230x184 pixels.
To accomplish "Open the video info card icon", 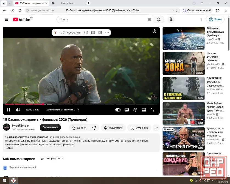I will pos(154,31).
